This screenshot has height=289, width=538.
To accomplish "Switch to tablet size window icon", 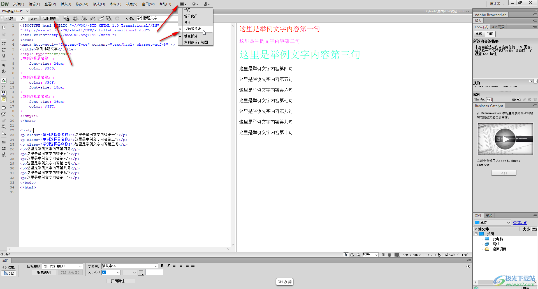I will click(x=389, y=255).
